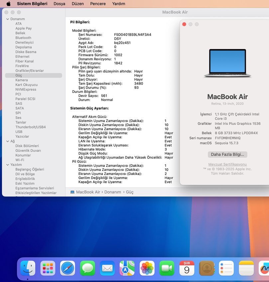Open the Dosya menu
Image resolution: width=269 pixels, height=282 pixels.
point(59,4)
